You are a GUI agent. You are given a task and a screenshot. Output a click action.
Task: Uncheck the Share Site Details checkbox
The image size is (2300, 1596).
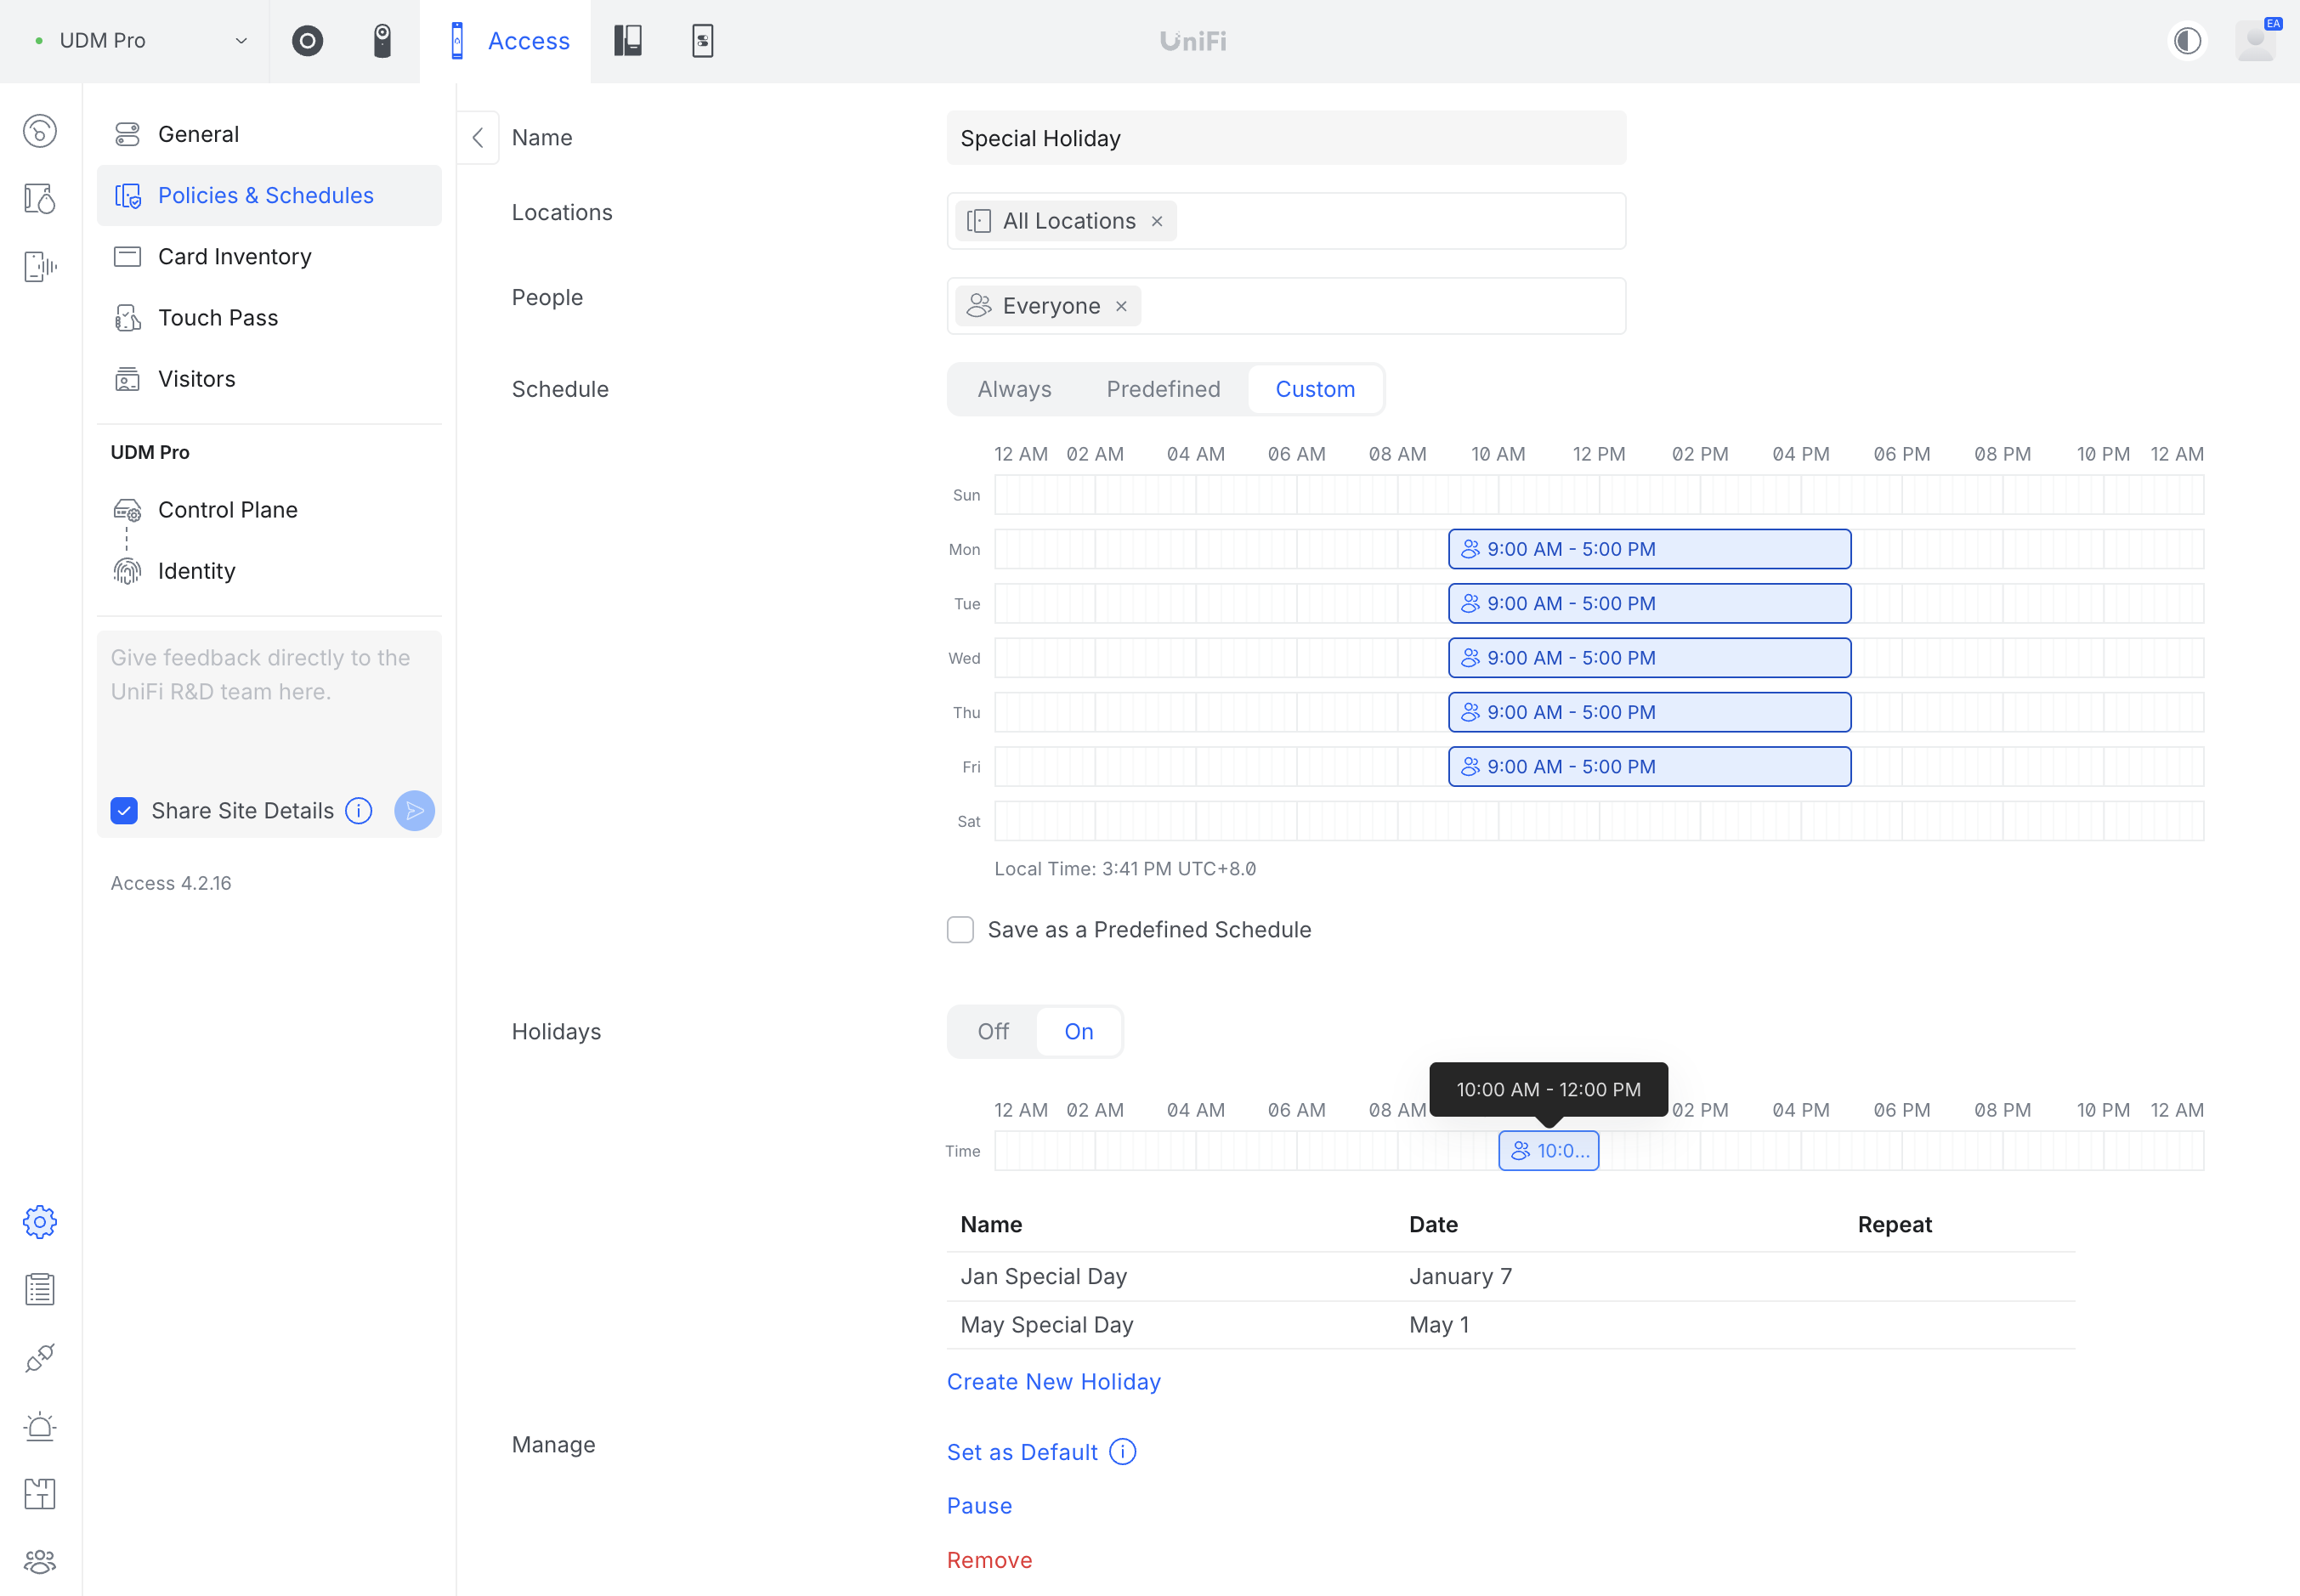[x=124, y=810]
